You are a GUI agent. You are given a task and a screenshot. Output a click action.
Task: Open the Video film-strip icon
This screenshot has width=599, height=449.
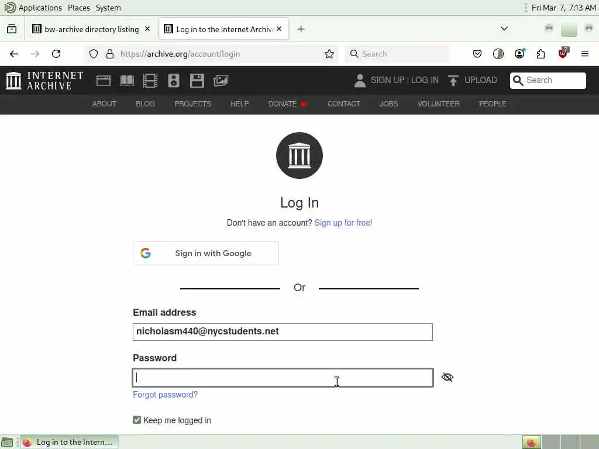(150, 81)
